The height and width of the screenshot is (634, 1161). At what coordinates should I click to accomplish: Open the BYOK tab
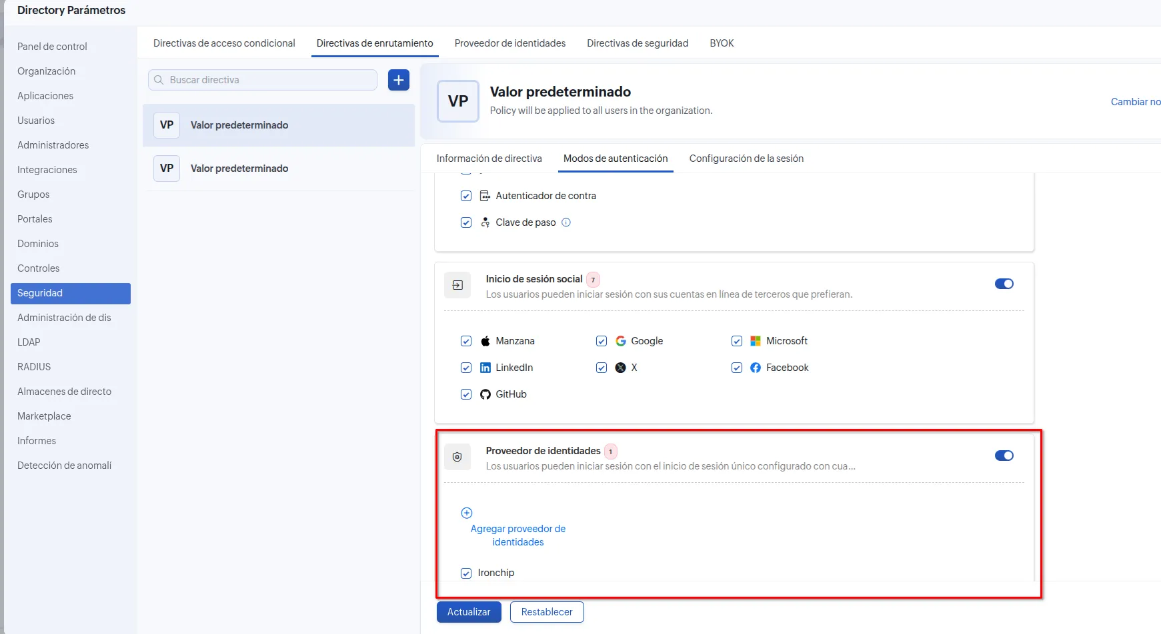722,43
